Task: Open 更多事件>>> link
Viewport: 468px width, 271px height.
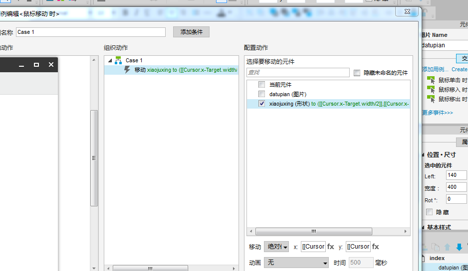Action: 437,113
